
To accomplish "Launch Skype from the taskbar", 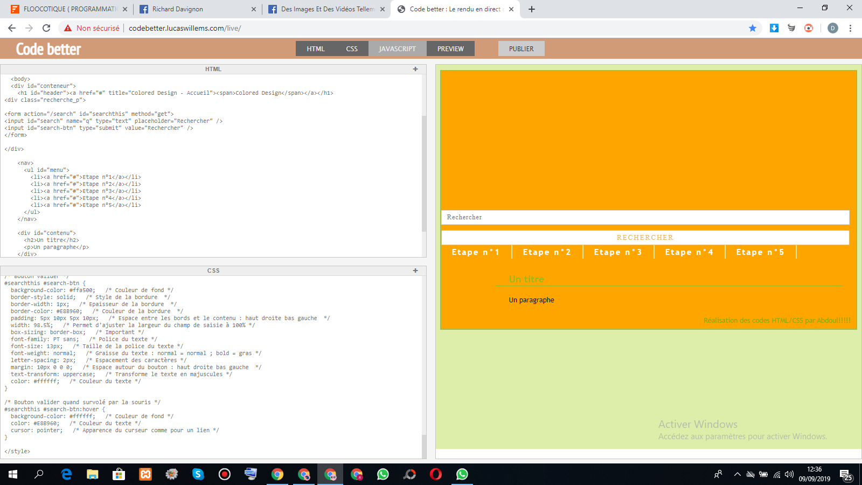I will tap(198, 474).
